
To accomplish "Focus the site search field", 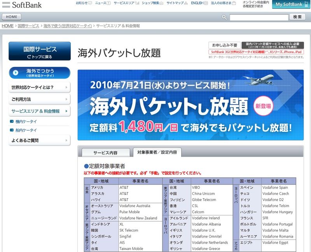I will coord(259,17).
